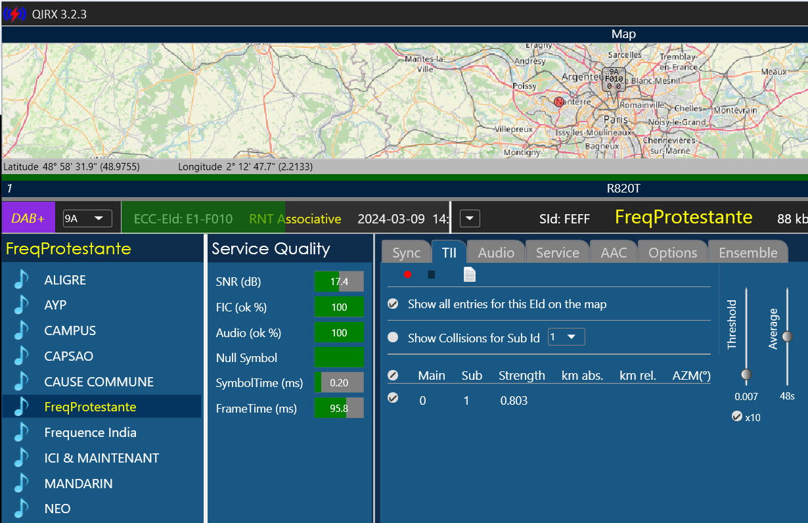
Task: Stop TII recording with square icon
Action: pos(432,274)
